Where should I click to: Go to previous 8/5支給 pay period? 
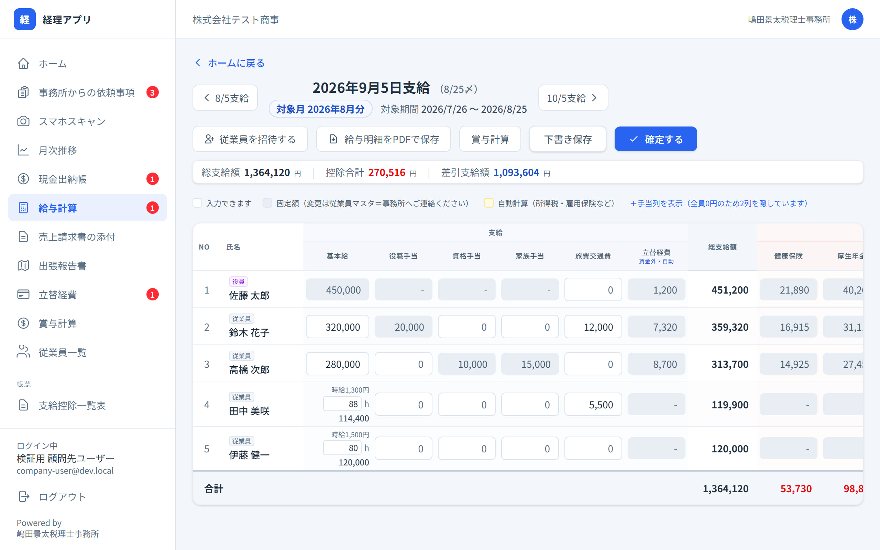pos(225,98)
